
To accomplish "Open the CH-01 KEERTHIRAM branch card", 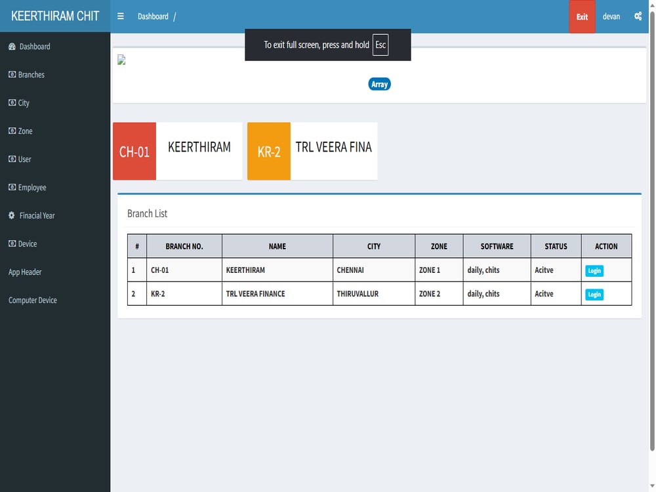I will point(178,151).
